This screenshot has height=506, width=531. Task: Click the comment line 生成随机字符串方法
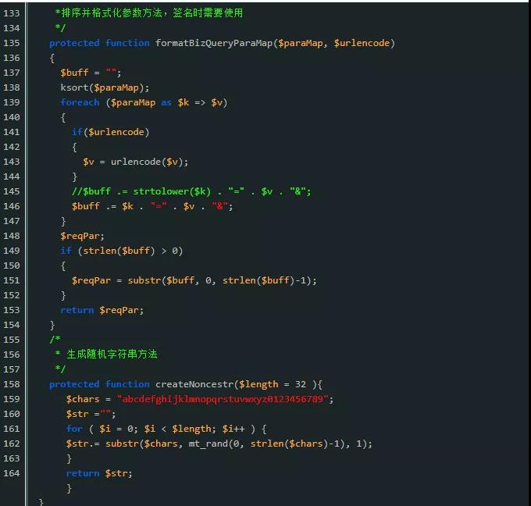coord(106,355)
